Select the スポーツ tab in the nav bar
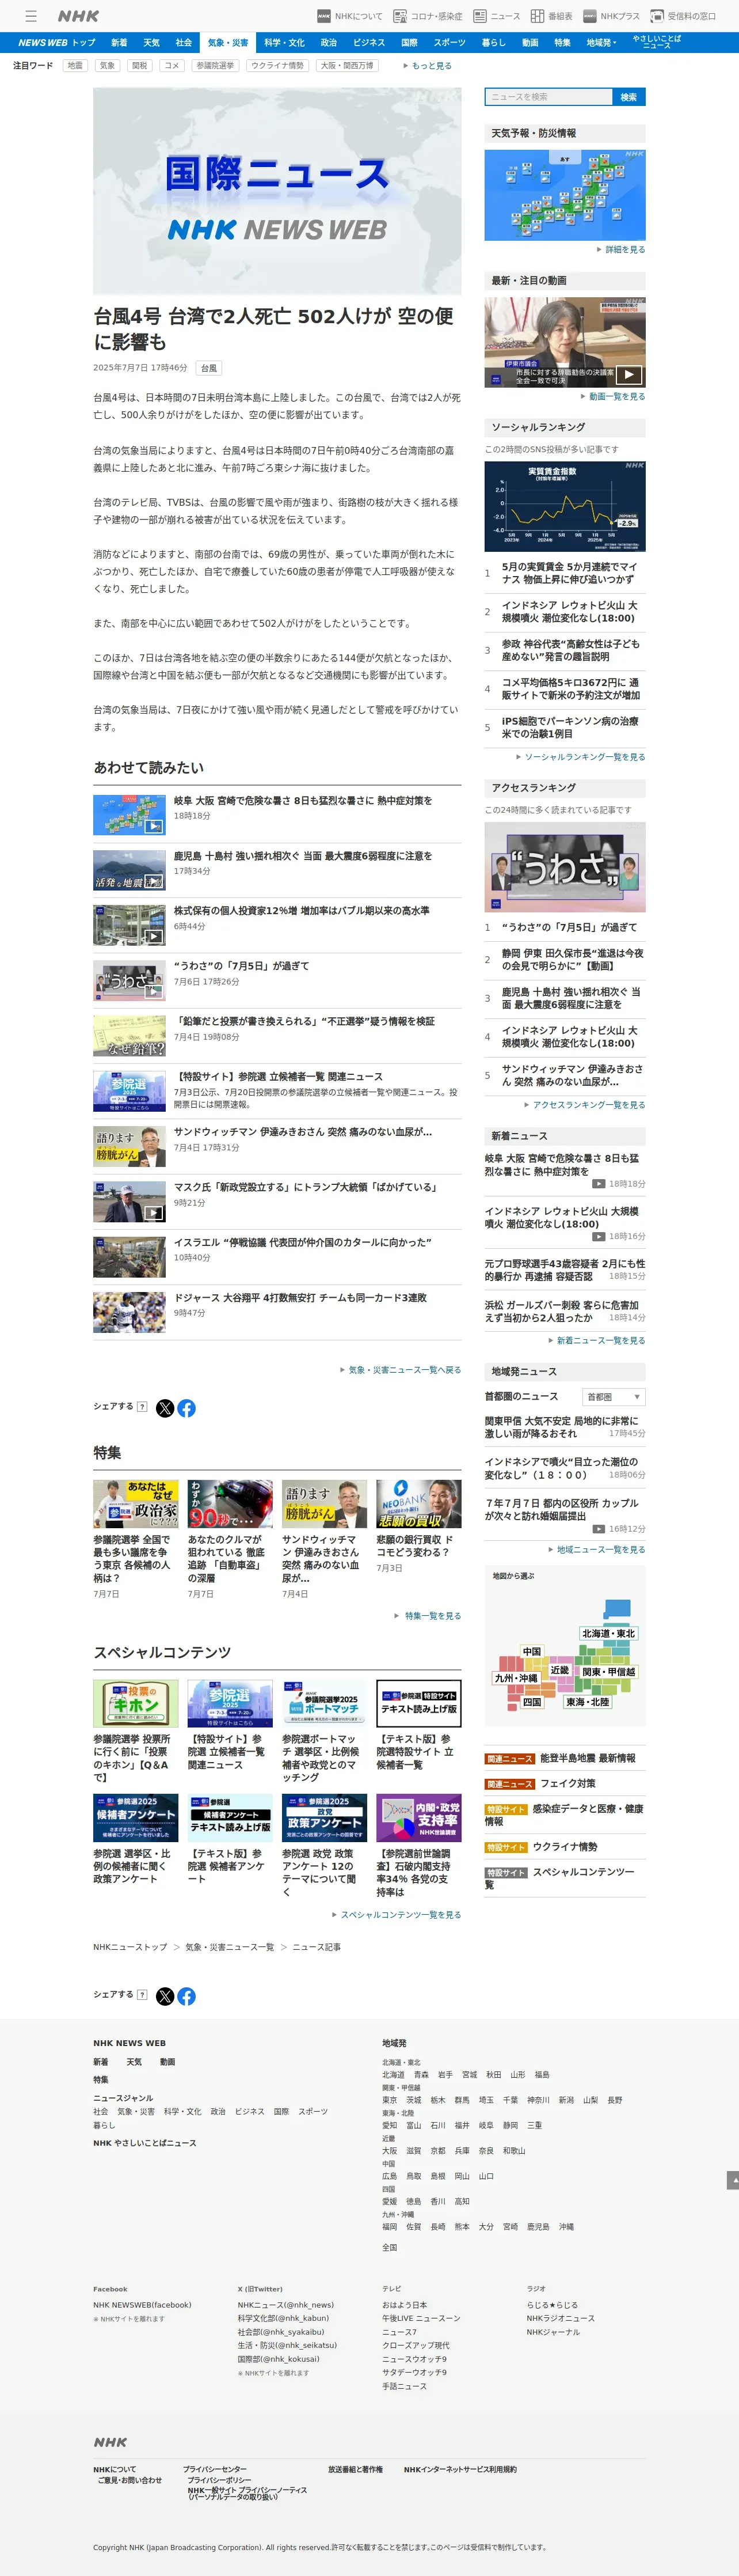This screenshot has height=2576, width=739. tap(450, 43)
